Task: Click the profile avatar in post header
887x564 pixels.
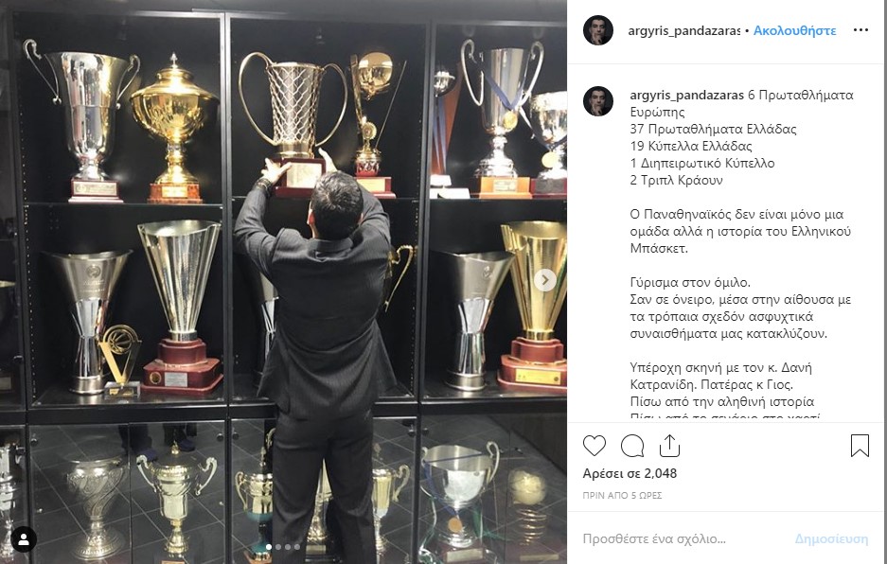Action: pos(598,30)
